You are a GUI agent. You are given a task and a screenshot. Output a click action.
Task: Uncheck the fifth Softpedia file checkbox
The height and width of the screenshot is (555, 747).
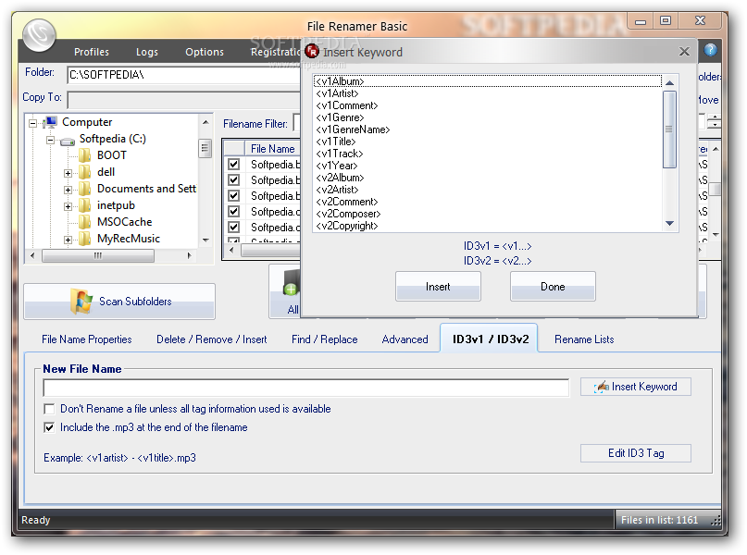pyautogui.click(x=233, y=227)
